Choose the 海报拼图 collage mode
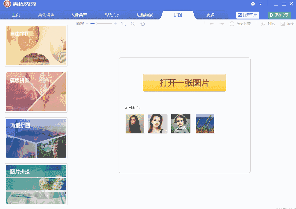Image resolution: width=296 pixels, height=209 pixels. (x=36, y=138)
